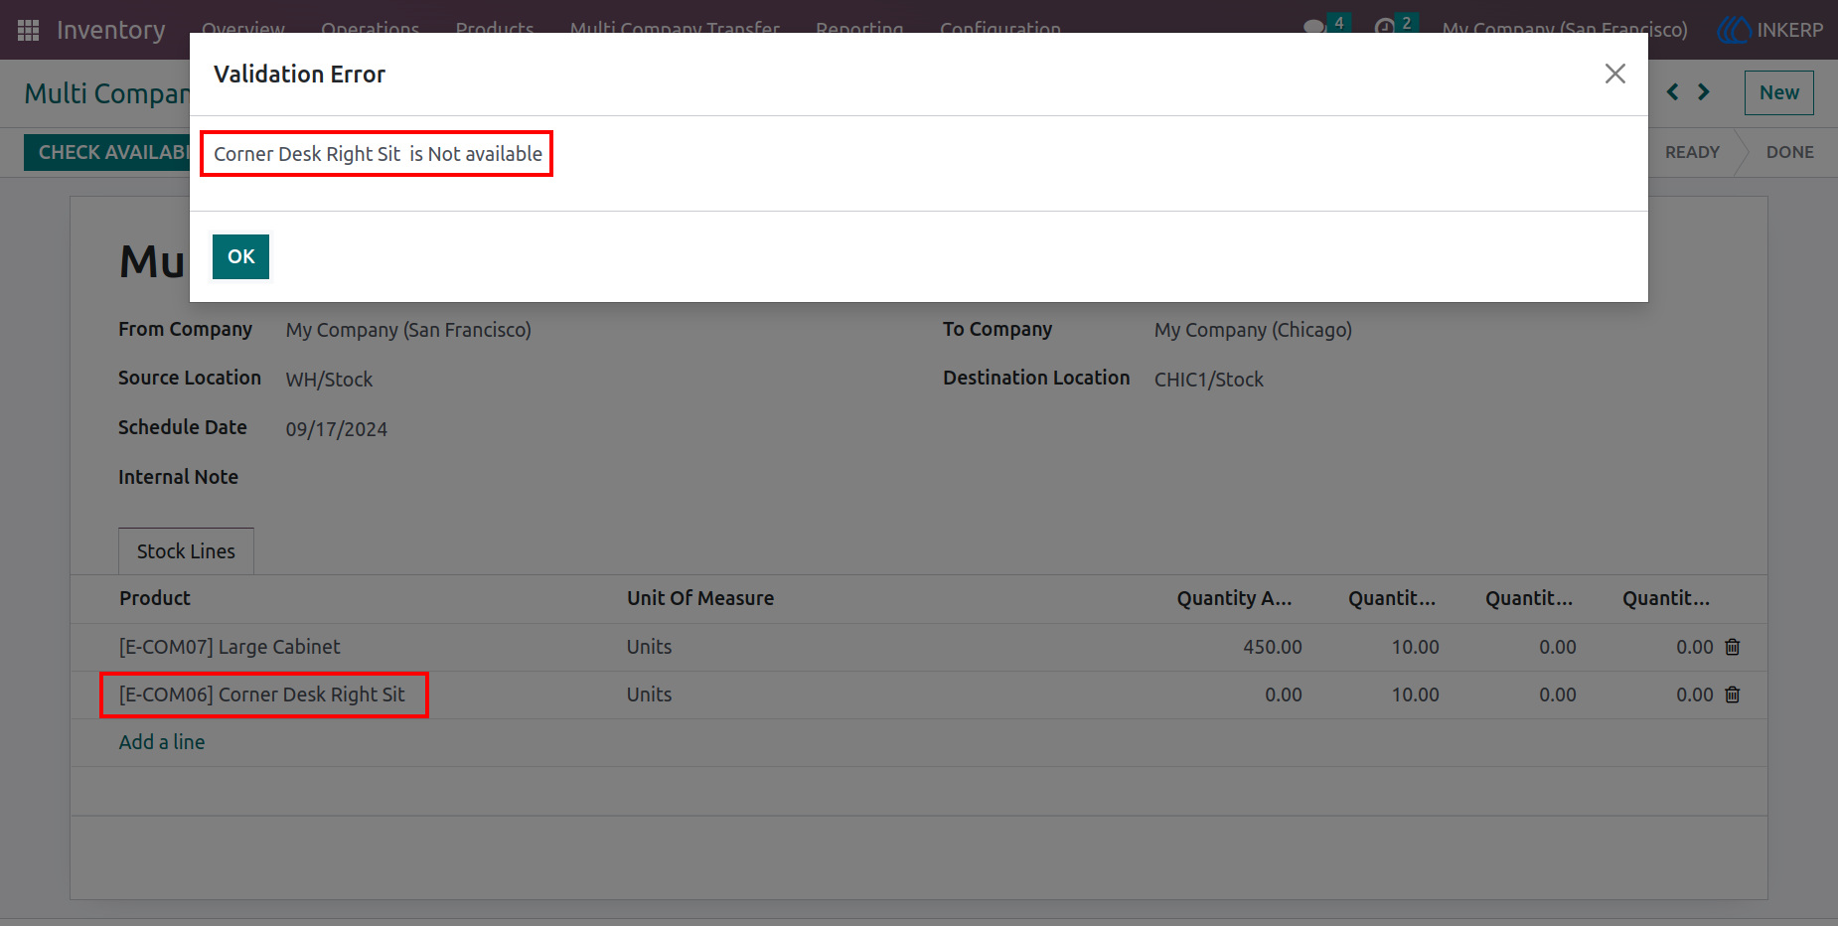Click the Multi Company breadcrumb title
Screen dimensions: 1838x926
(x=106, y=93)
